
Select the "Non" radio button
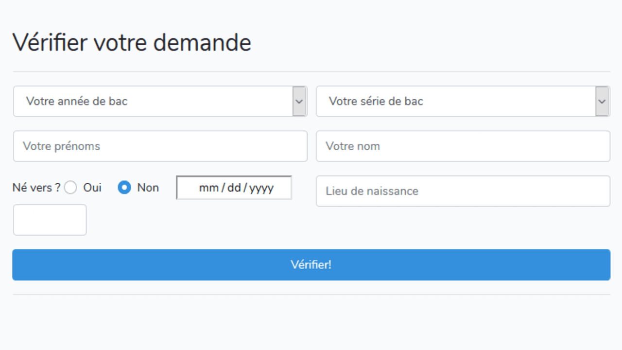click(x=124, y=188)
